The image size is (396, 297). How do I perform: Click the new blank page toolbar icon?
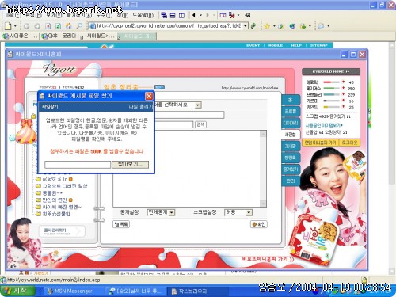[x=8, y=26]
